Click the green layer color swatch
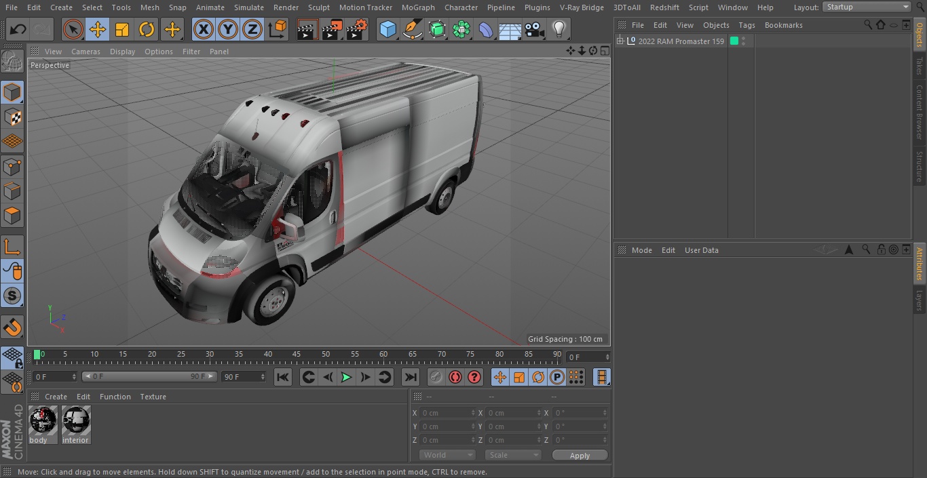Screen dimensions: 927x478 (x=734, y=41)
